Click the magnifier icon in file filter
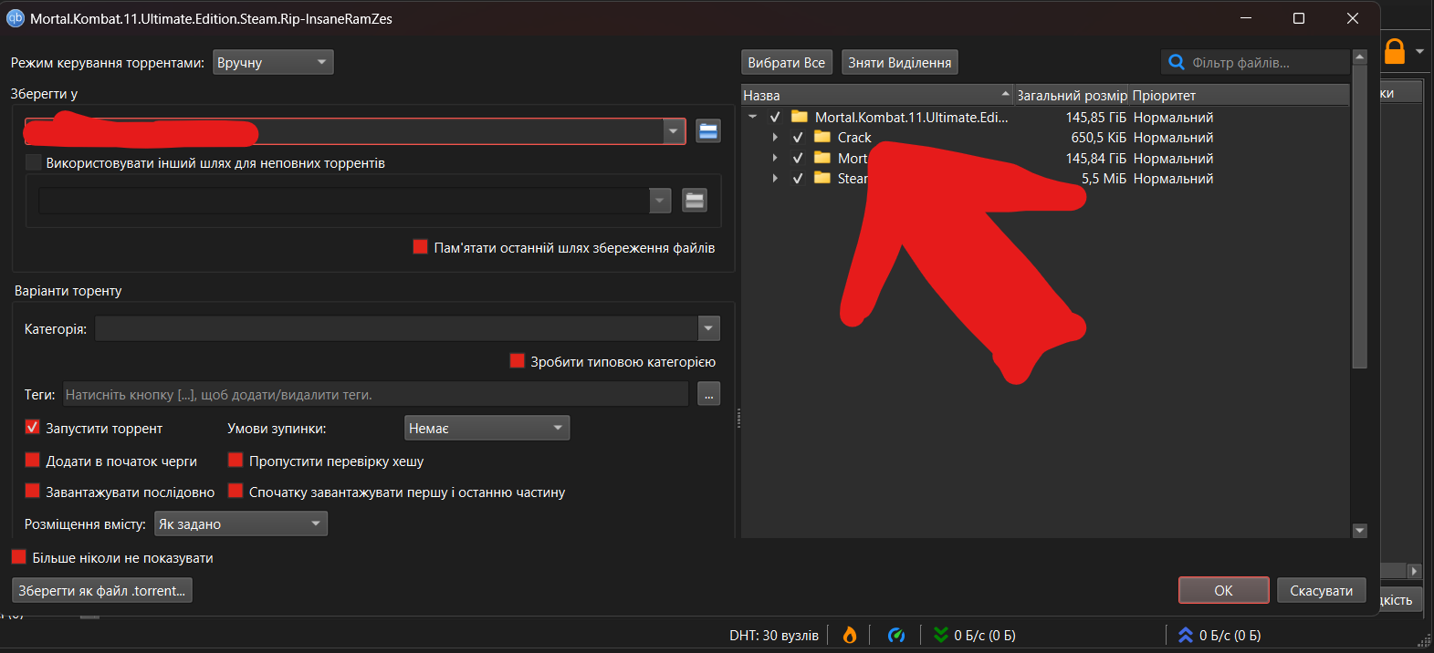1434x653 pixels. pos(1177,62)
